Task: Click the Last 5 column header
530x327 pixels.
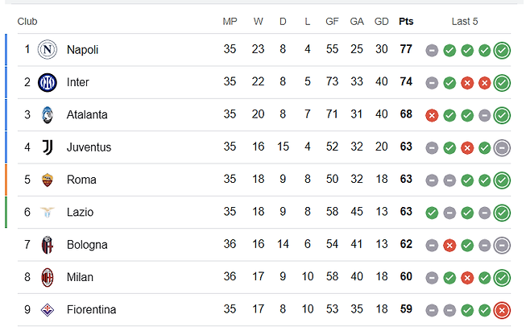Action: click(465, 22)
